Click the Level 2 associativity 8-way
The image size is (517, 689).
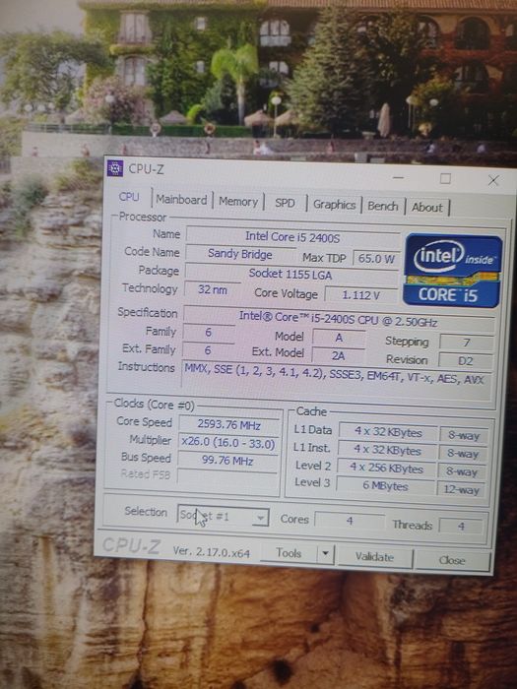(462, 471)
